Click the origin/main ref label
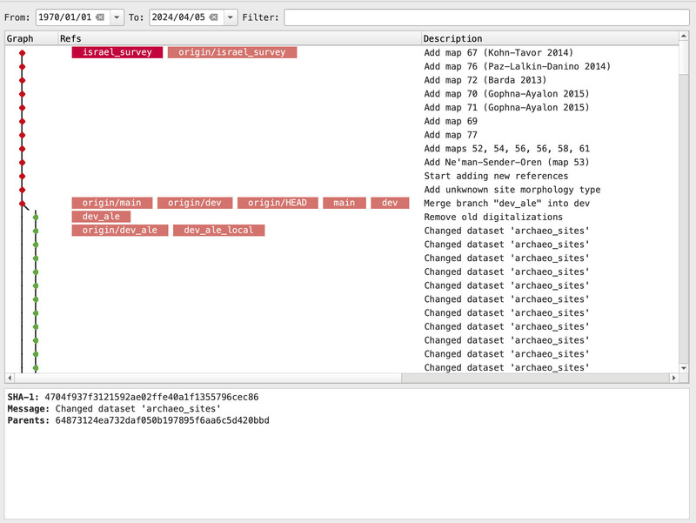696x523 pixels. coord(111,203)
